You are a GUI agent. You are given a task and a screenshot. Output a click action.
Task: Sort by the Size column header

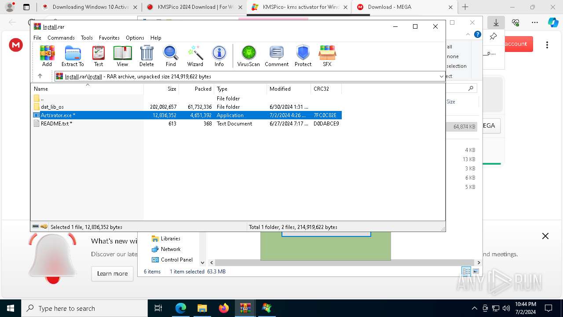pos(161,88)
